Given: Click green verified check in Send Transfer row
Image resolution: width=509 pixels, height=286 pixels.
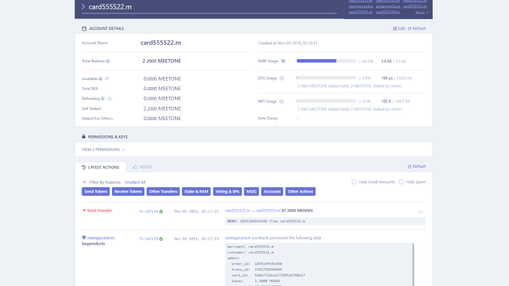Looking at the screenshot, I should [161, 212].
